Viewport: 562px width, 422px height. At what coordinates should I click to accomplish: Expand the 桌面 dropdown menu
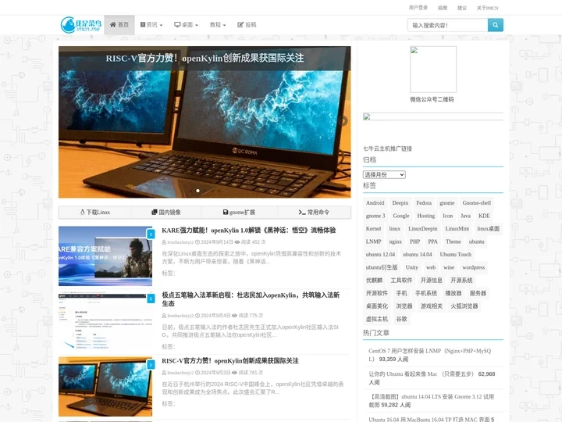coord(186,25)
